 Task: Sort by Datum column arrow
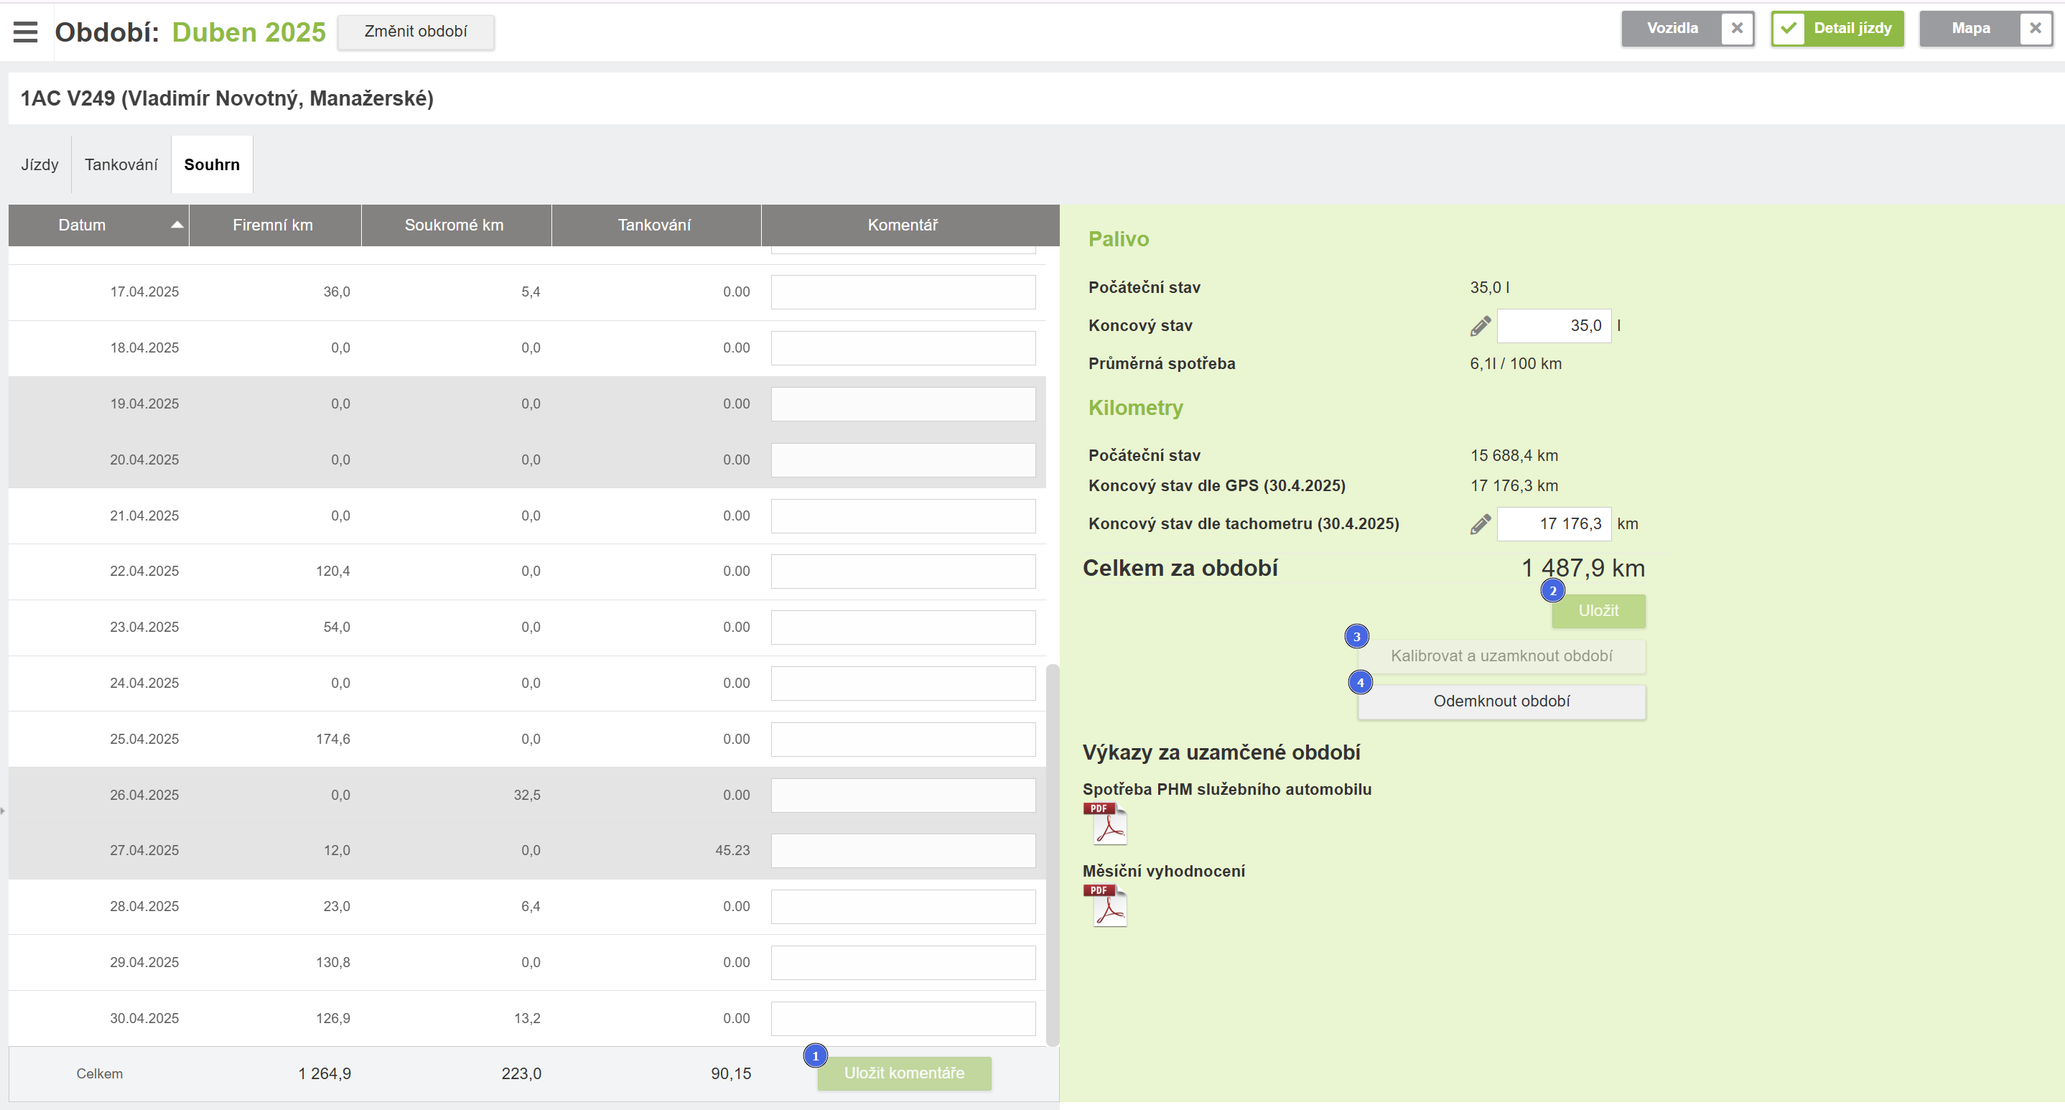tap(177, 225)
